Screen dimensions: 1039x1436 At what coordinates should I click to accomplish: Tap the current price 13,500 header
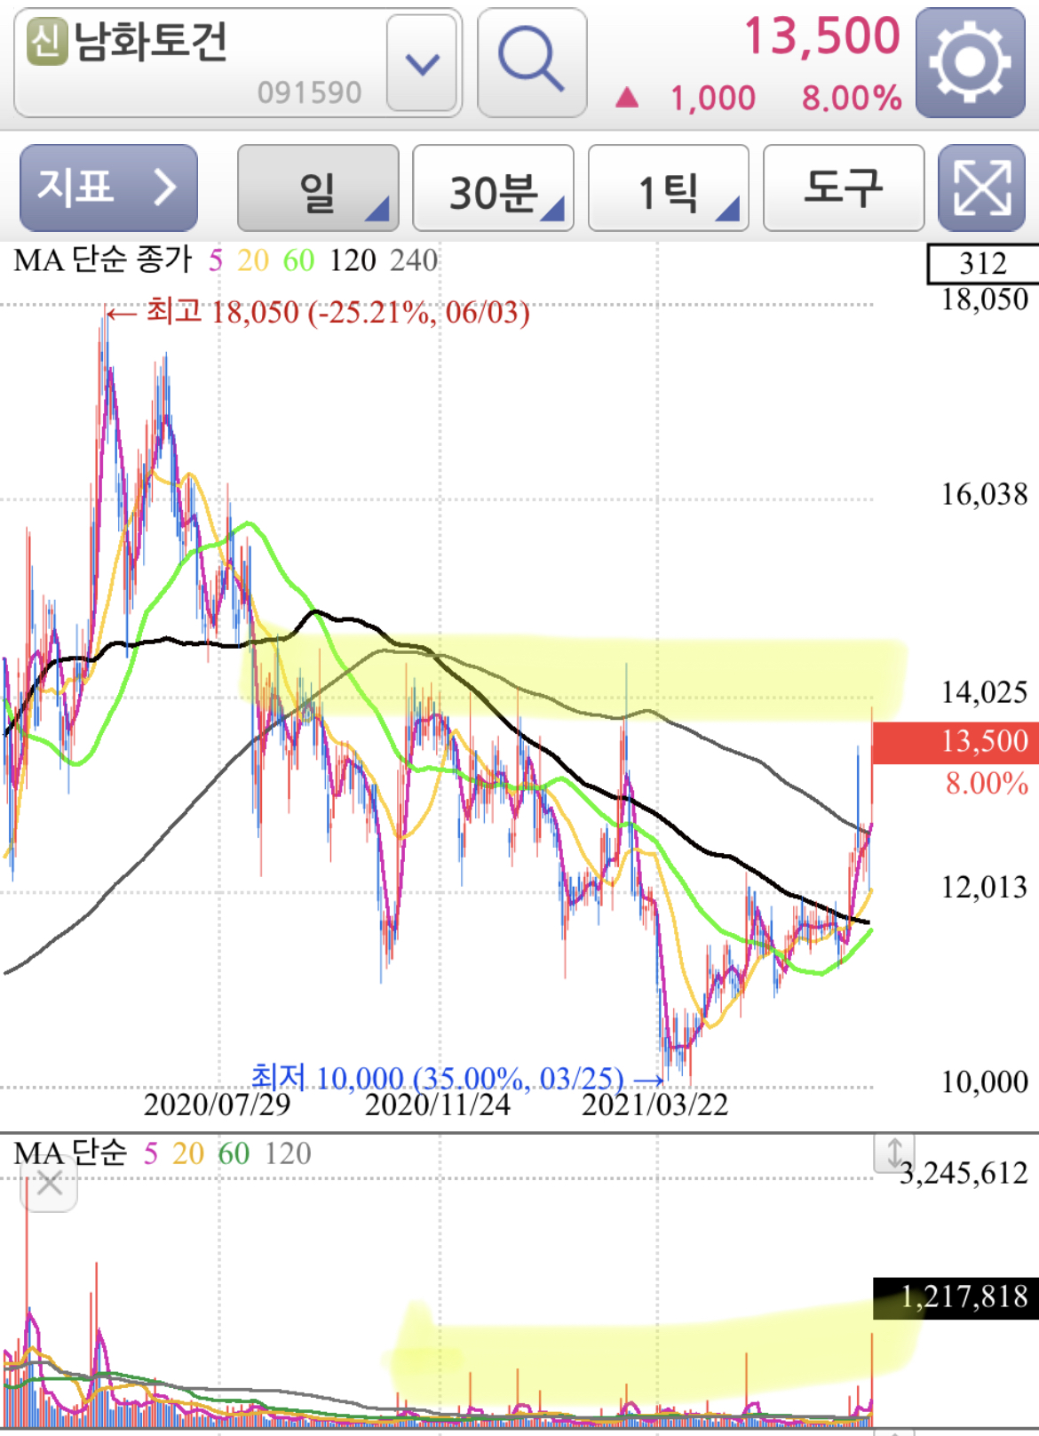click(822, 36)
